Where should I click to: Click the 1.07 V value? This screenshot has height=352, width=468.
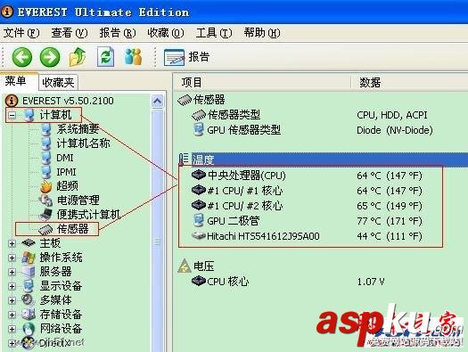pos(371,282)
